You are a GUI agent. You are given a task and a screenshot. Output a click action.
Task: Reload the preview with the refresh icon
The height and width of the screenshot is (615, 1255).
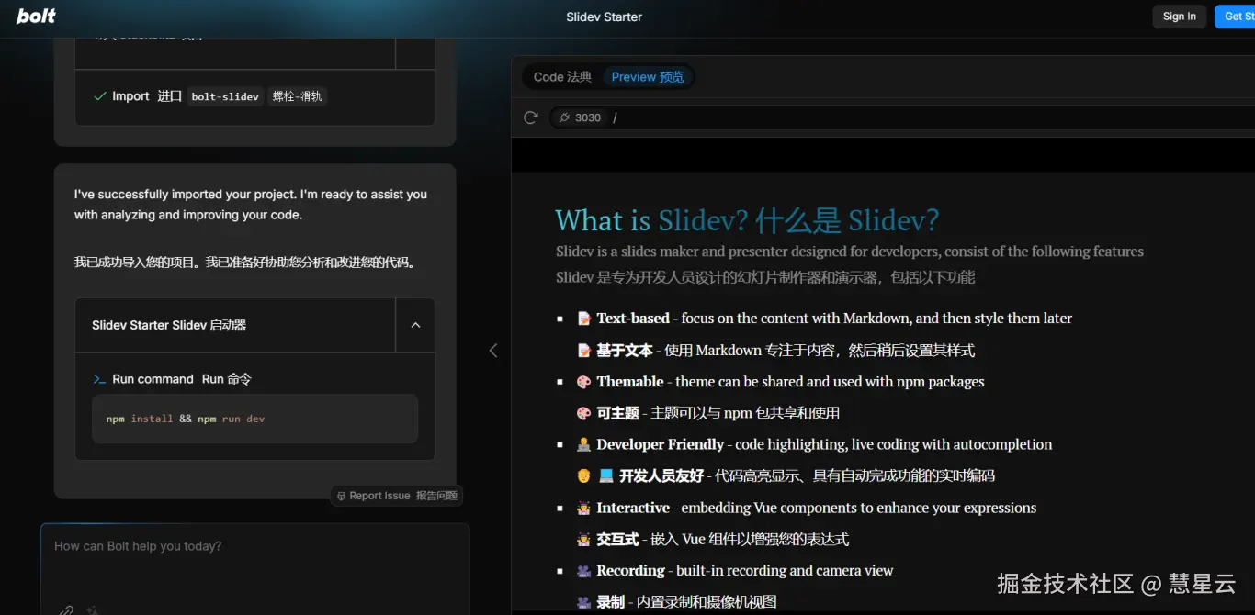click(530, 117)
